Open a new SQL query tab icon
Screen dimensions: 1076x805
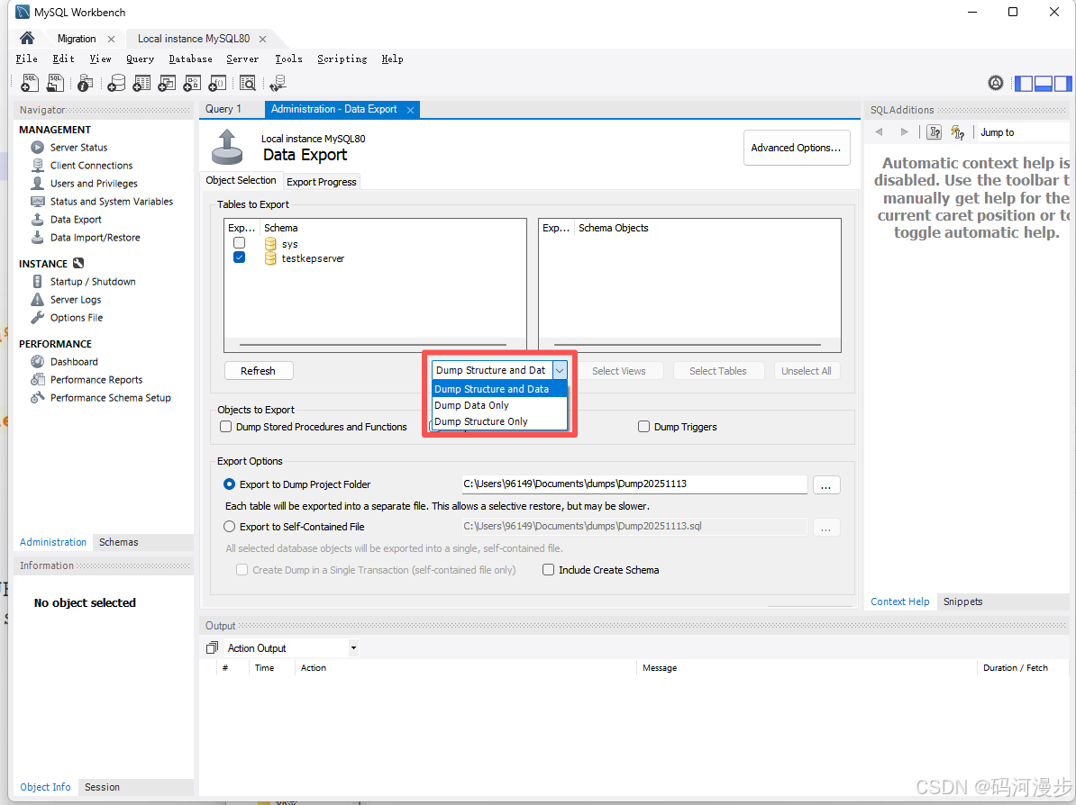pos(30,83)
